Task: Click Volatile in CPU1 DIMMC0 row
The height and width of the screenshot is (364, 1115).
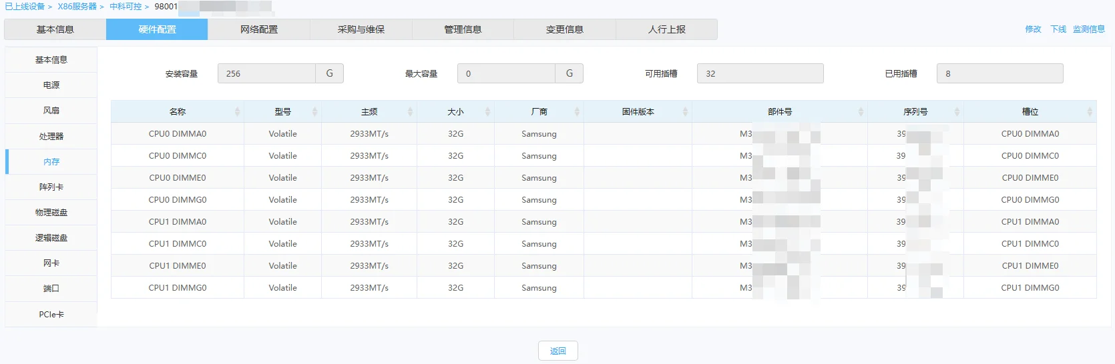Action: (283, 244)
